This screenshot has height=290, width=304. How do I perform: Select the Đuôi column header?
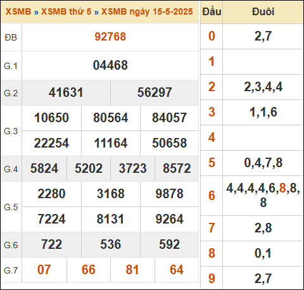click(263, 11)
